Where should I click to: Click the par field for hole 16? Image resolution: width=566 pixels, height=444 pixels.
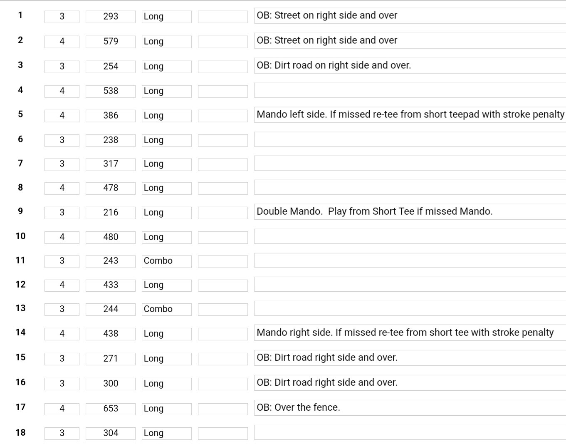[x=62, y=384]
